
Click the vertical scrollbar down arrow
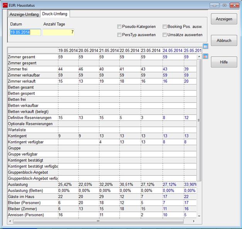(199, 216)
